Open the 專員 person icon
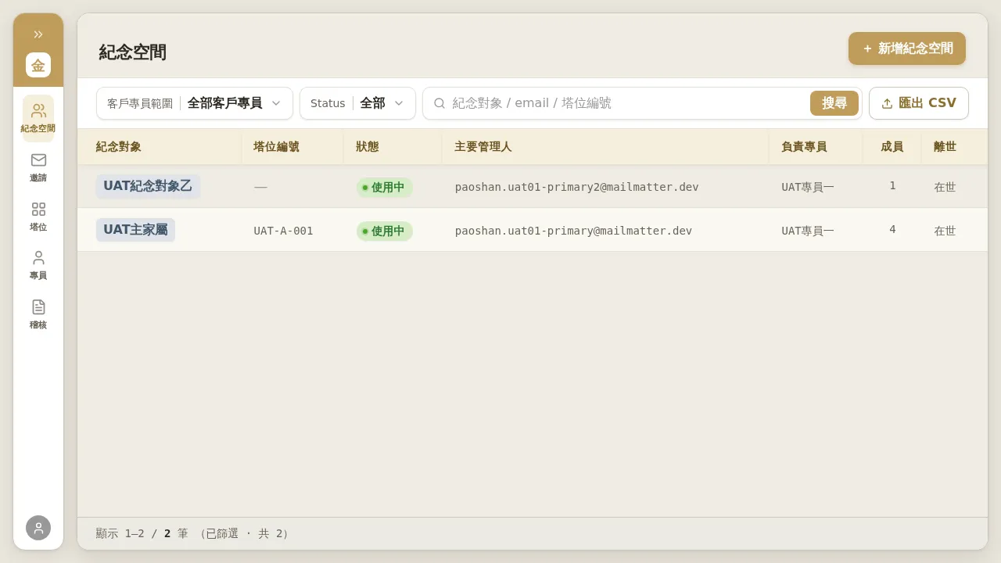 [x=38, y=265]
